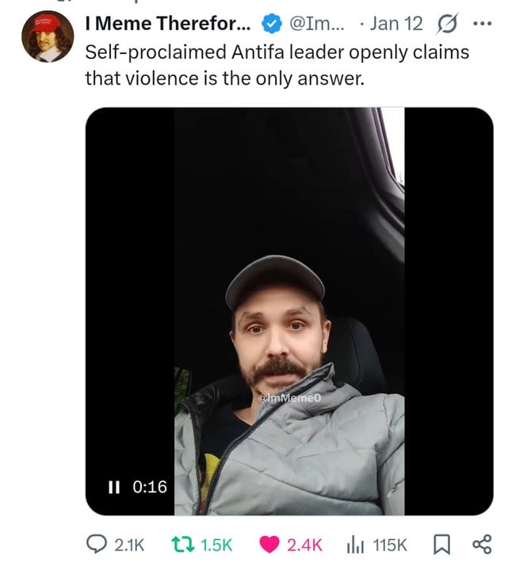The image size is (516, 571).
Task: Click the truncated @Im... handle
Action: 313,24
